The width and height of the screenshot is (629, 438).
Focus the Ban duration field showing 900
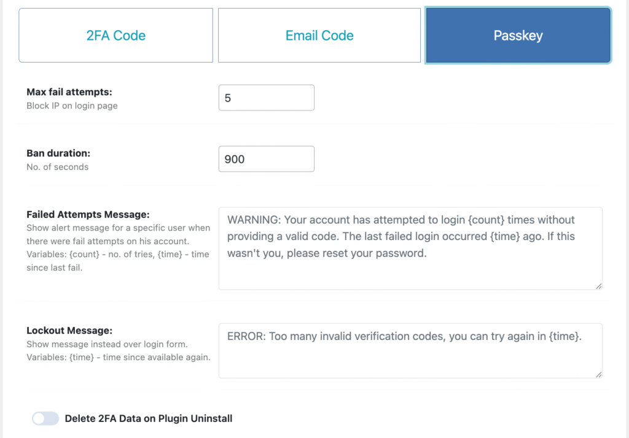tap(266, 159)
